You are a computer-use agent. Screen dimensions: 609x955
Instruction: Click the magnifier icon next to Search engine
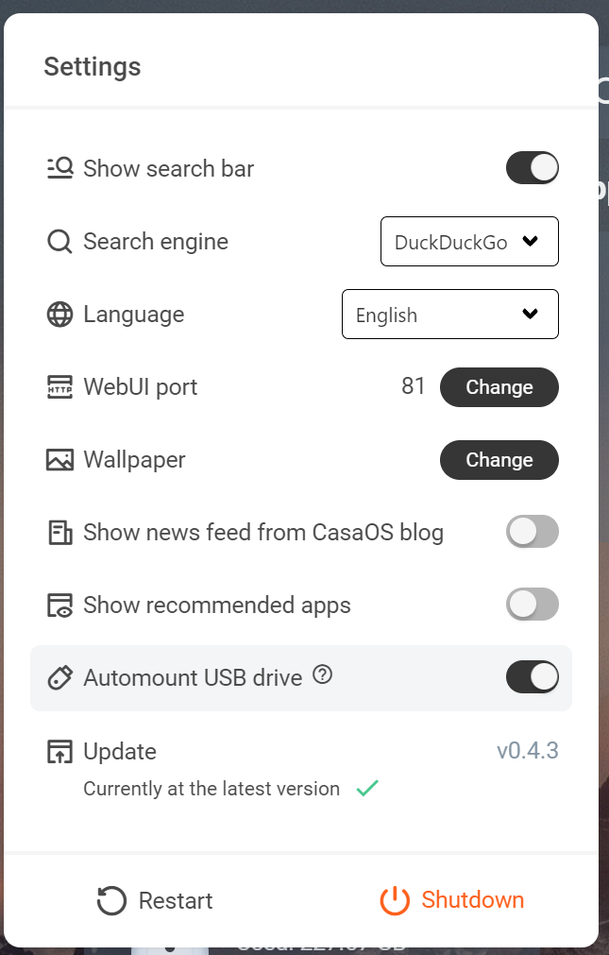59,241
